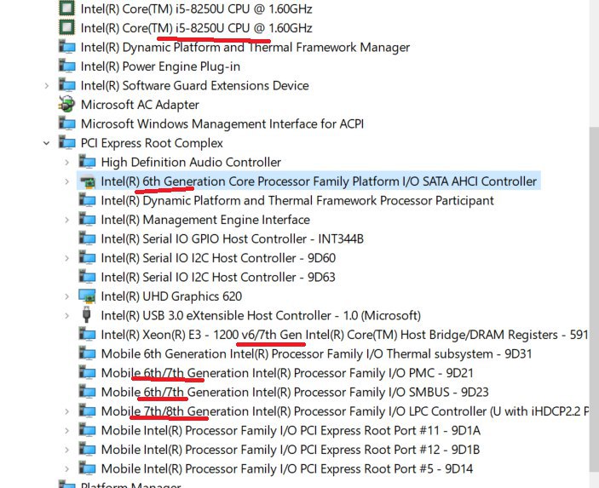This screenshot has height=488, width=599.
Task: Click the Microsoft AC Adapter battery icon
Action: tap(66, 104)
